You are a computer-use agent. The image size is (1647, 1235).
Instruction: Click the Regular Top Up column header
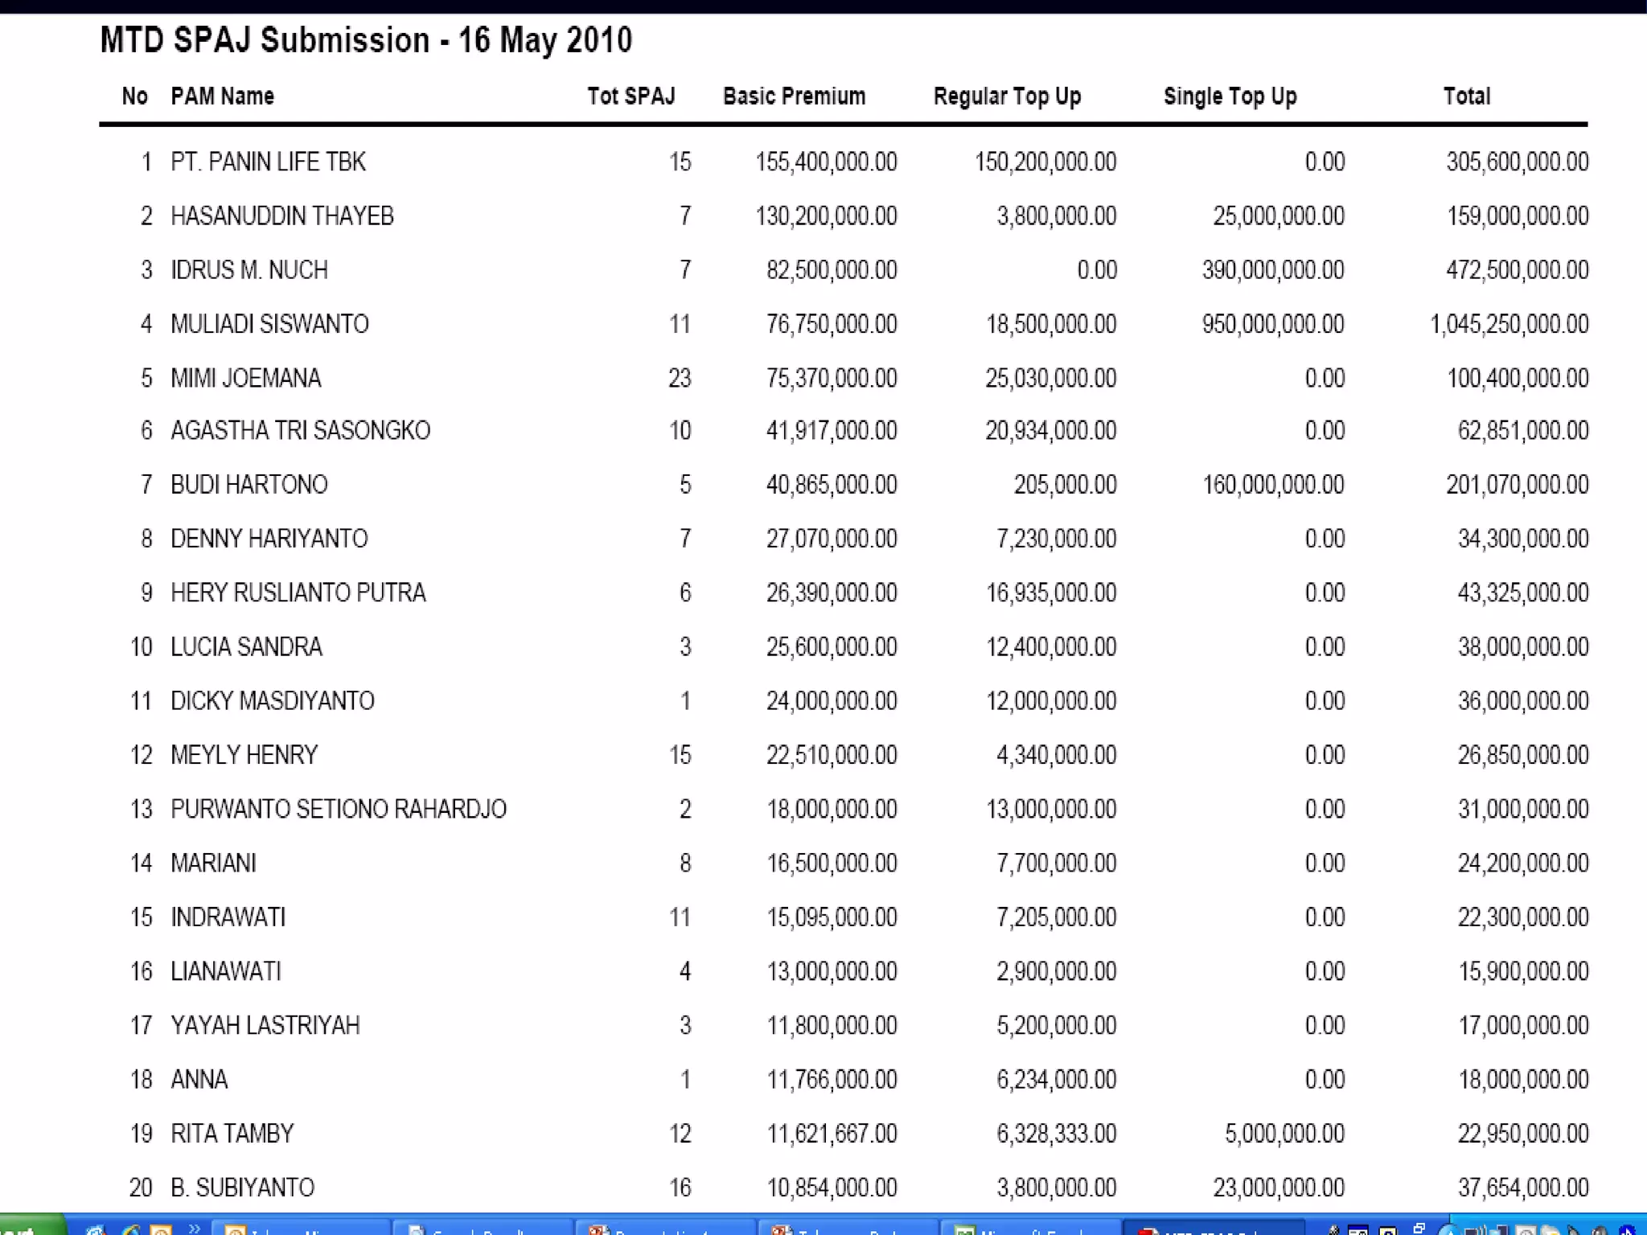(1007, 96)
